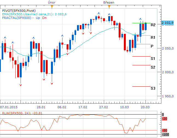Click the R2 pivot level label
Screen dimensions: 177x138
click(x=153, y=25)
